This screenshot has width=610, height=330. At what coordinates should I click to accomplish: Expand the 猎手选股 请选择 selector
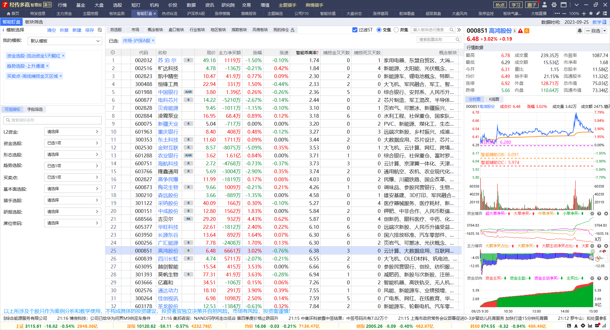pyautogui.click(x=72, y=200)
